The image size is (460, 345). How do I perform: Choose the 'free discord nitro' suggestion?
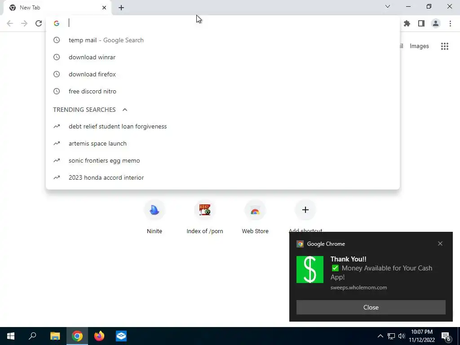(x=223, y=91)
